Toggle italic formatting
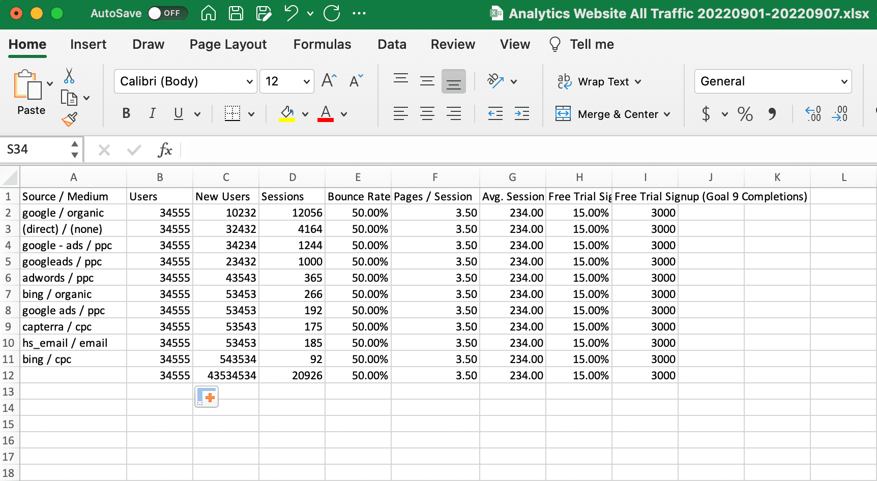The height and width of the screenshot is (481, 877). [152, 113]
